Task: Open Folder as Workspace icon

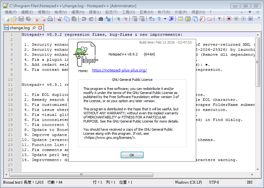Action: [x=209, y=19]
